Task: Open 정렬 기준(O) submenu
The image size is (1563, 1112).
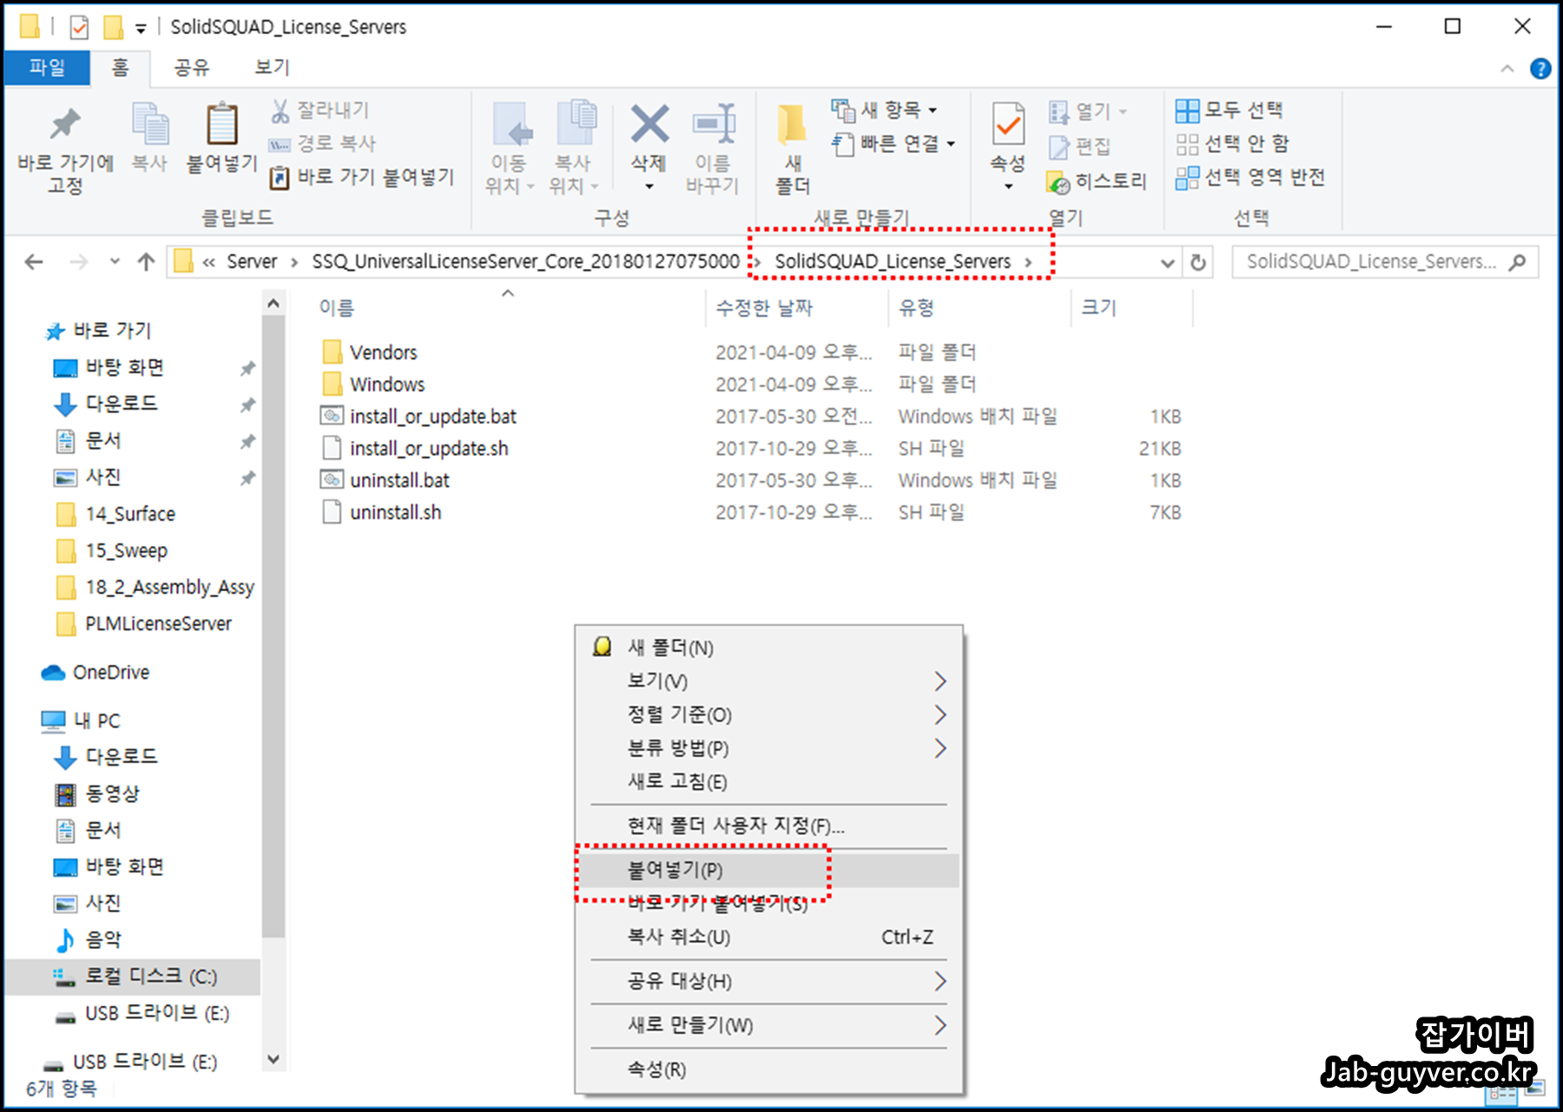Action: pos(768,714)
